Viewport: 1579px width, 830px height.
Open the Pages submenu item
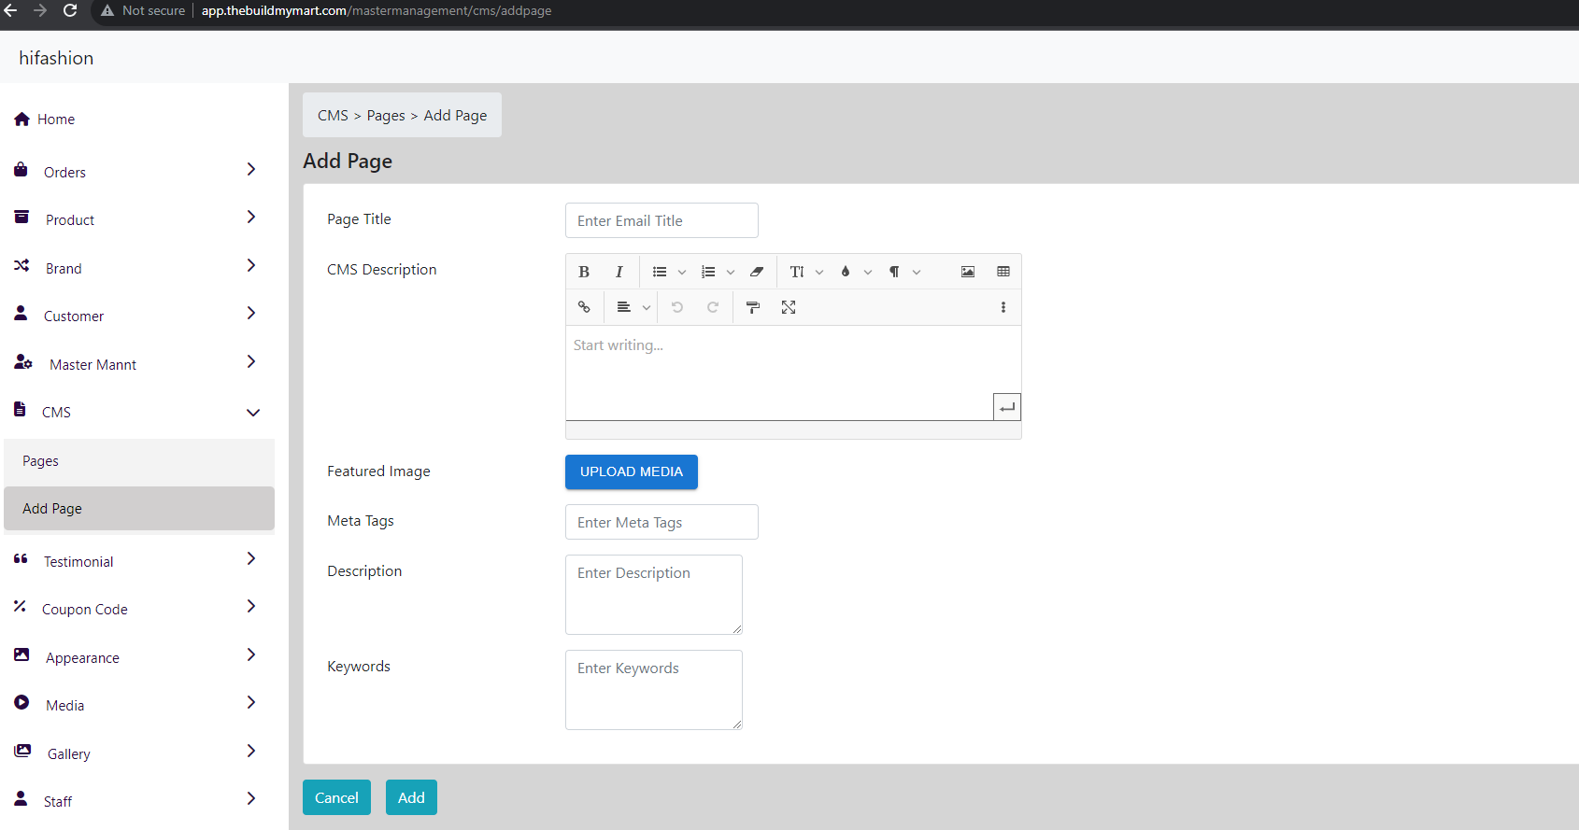pos(139,461)
